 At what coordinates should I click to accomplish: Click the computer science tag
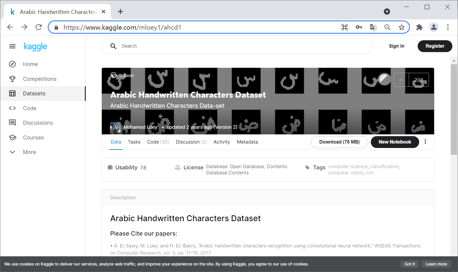[x=348, y=167]
